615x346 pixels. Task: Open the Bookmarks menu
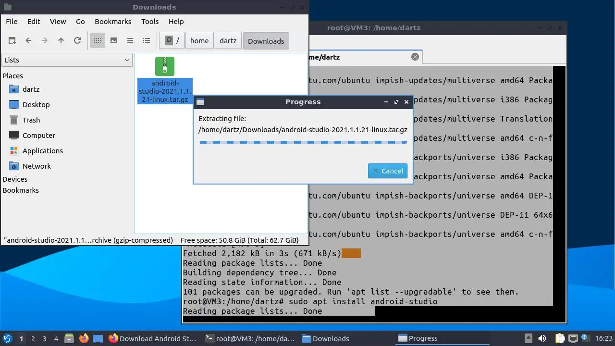click(113, 22)
